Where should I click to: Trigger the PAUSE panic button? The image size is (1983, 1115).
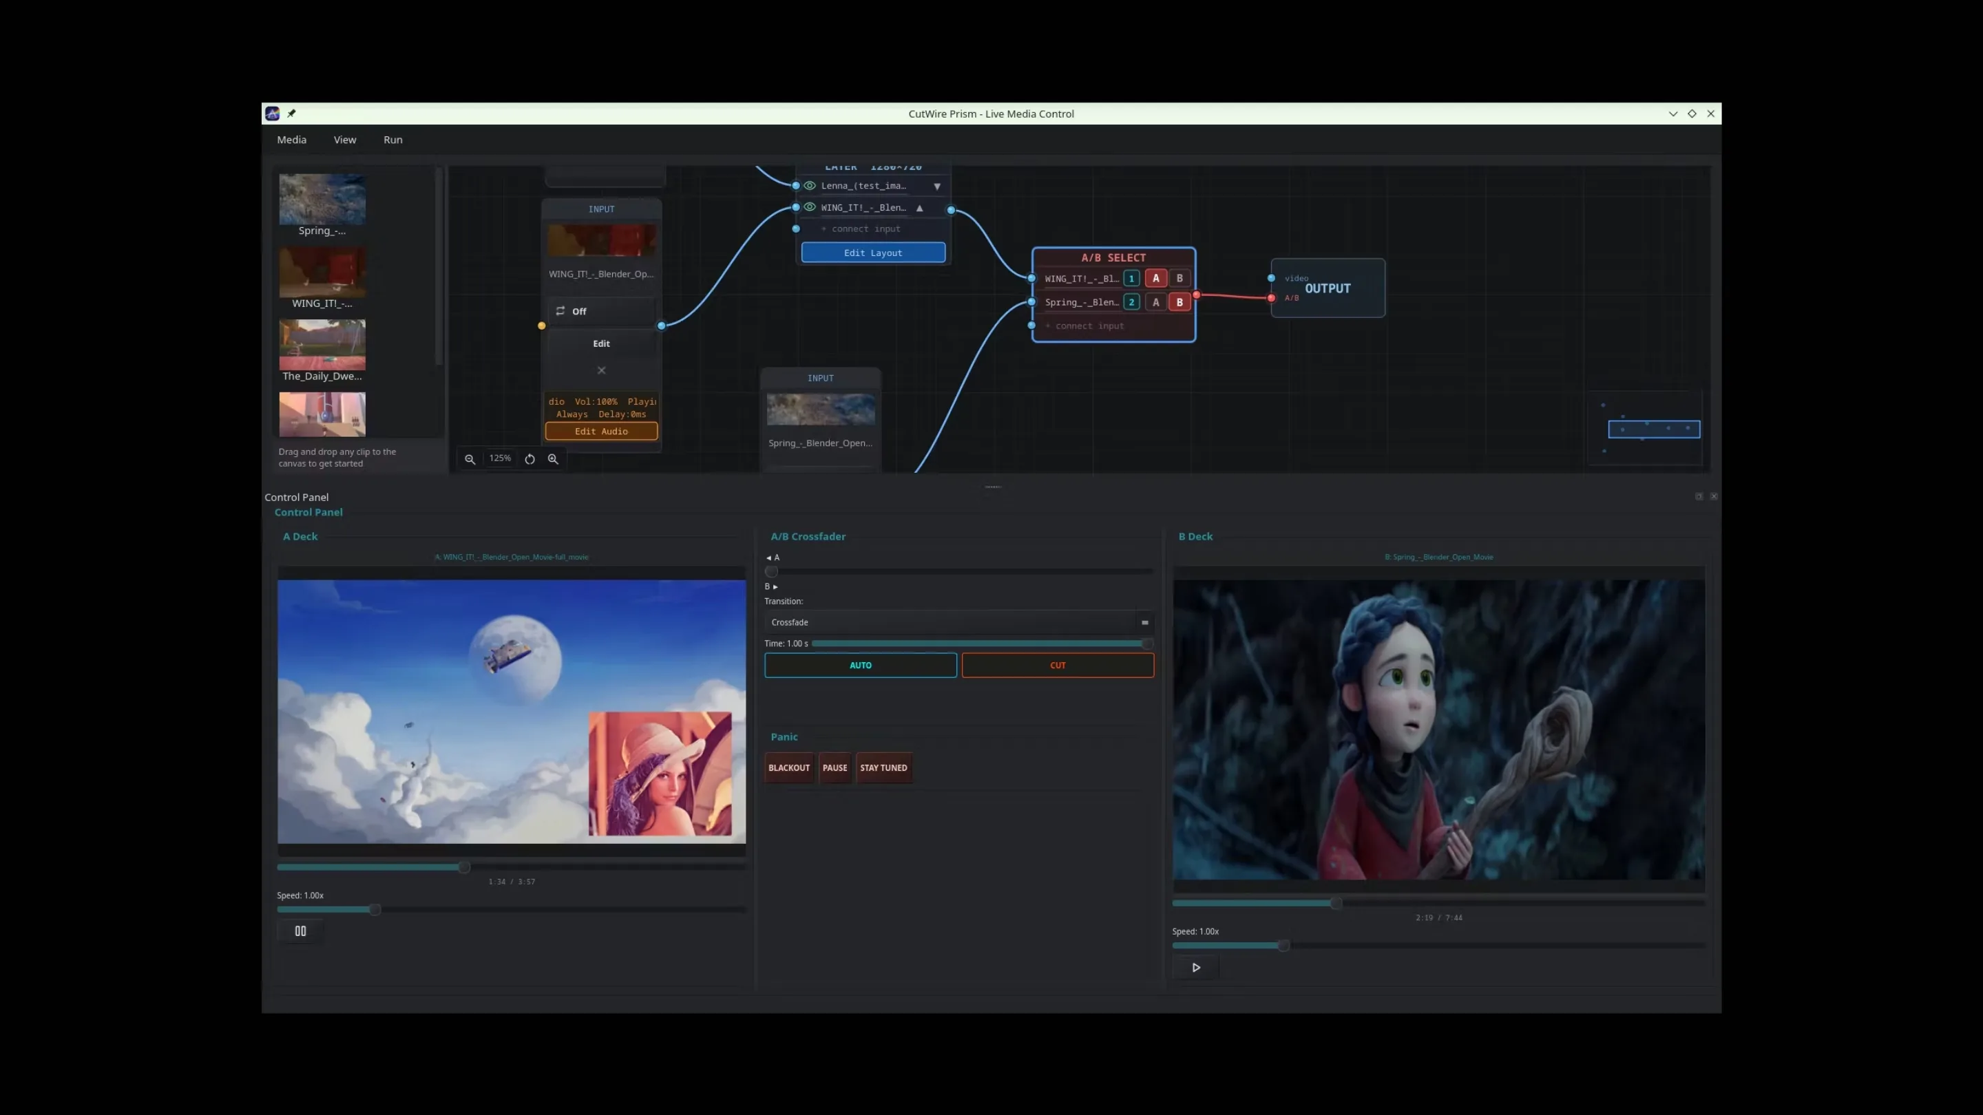[835, 768]
